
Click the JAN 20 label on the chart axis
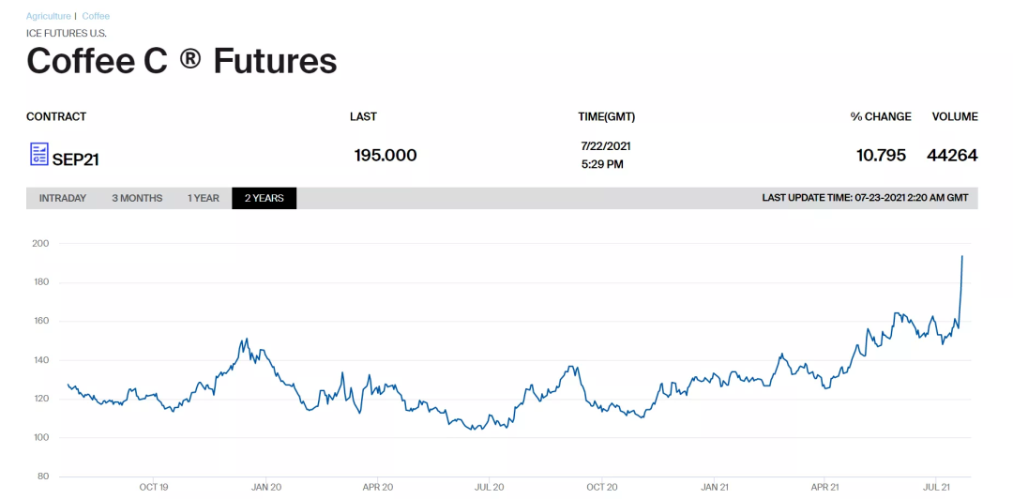coord(266,487)
